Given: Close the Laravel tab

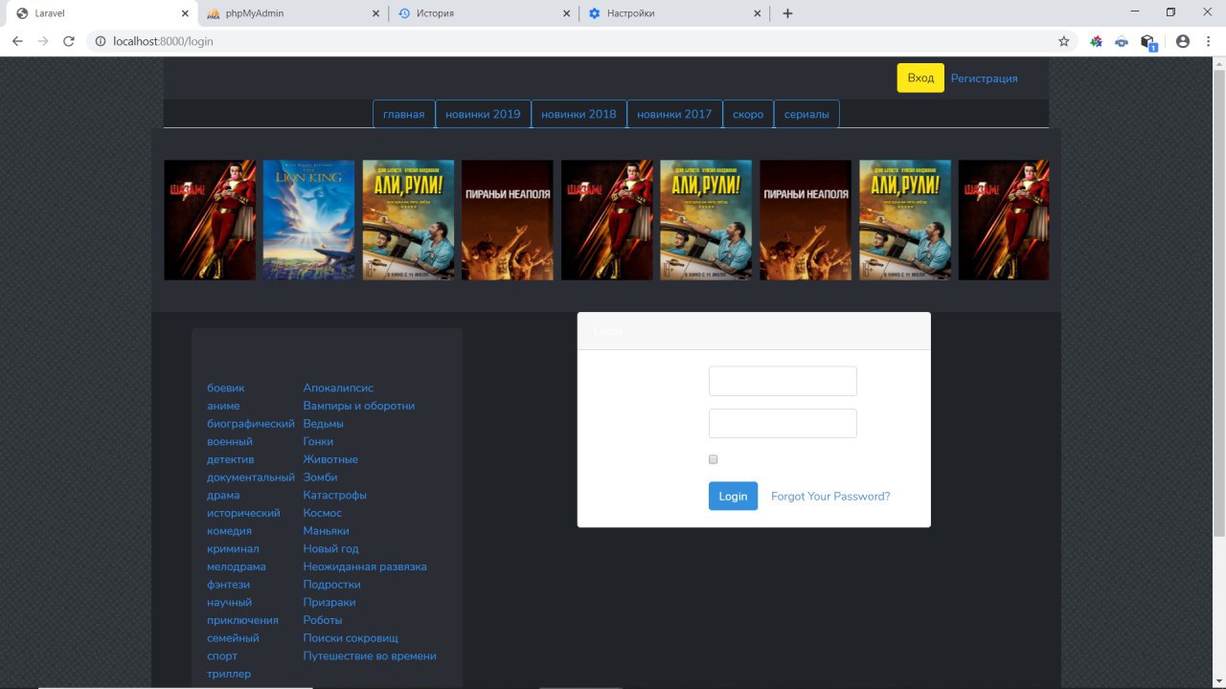Looking at the screenshot, I should coord(185,13).
